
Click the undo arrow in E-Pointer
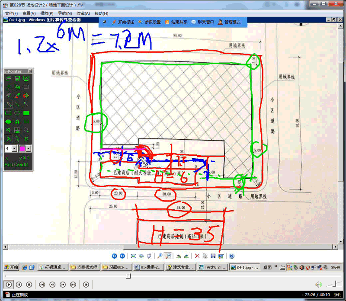(8, 130)
